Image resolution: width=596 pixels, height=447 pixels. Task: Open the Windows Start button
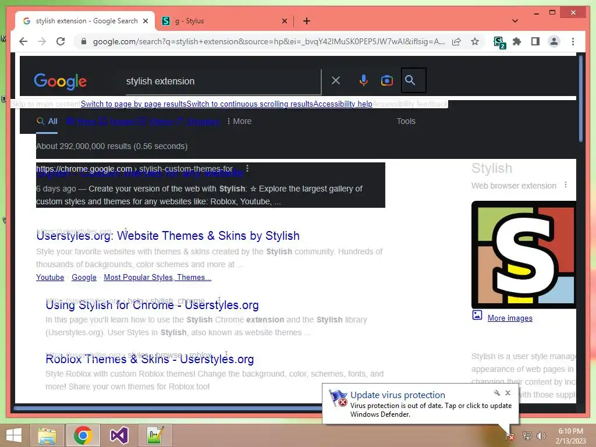click(x=14, y=435)
